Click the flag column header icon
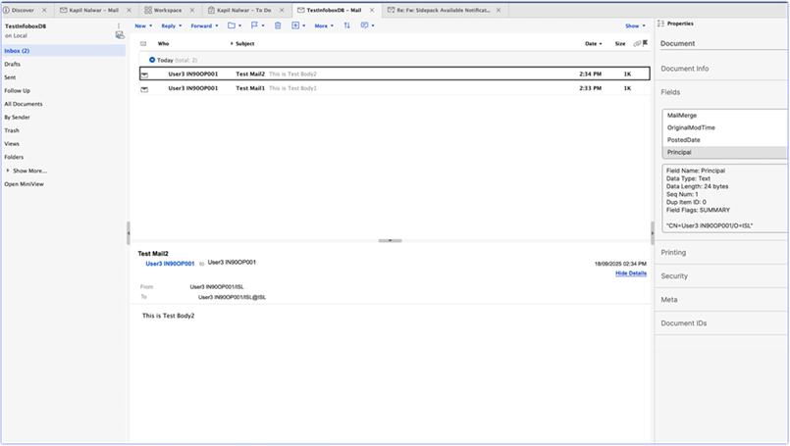This screenshot has width=790, height=446. [646, 43]
